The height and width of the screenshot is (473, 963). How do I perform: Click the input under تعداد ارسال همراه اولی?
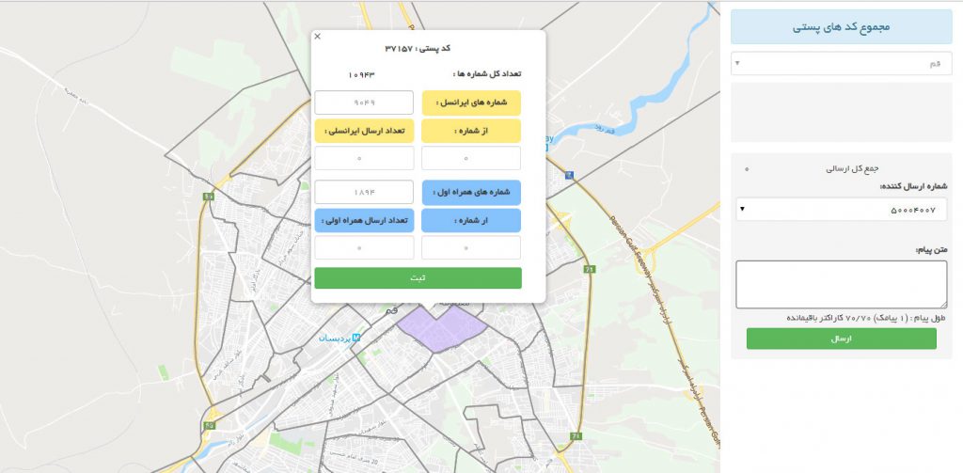[364, 247]
